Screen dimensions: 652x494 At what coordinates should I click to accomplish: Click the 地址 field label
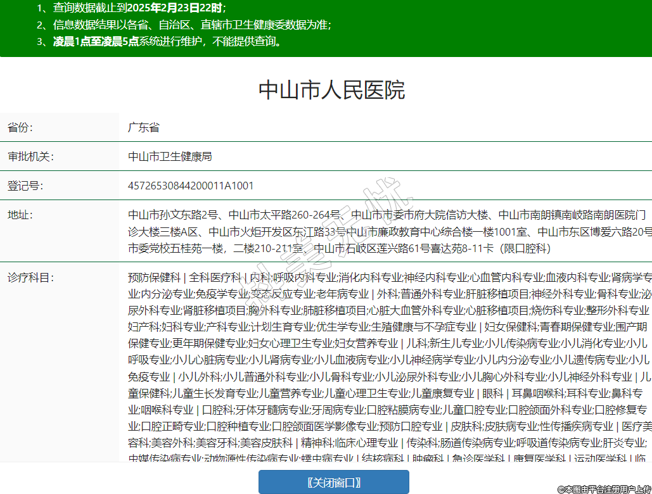pos(20,215)
